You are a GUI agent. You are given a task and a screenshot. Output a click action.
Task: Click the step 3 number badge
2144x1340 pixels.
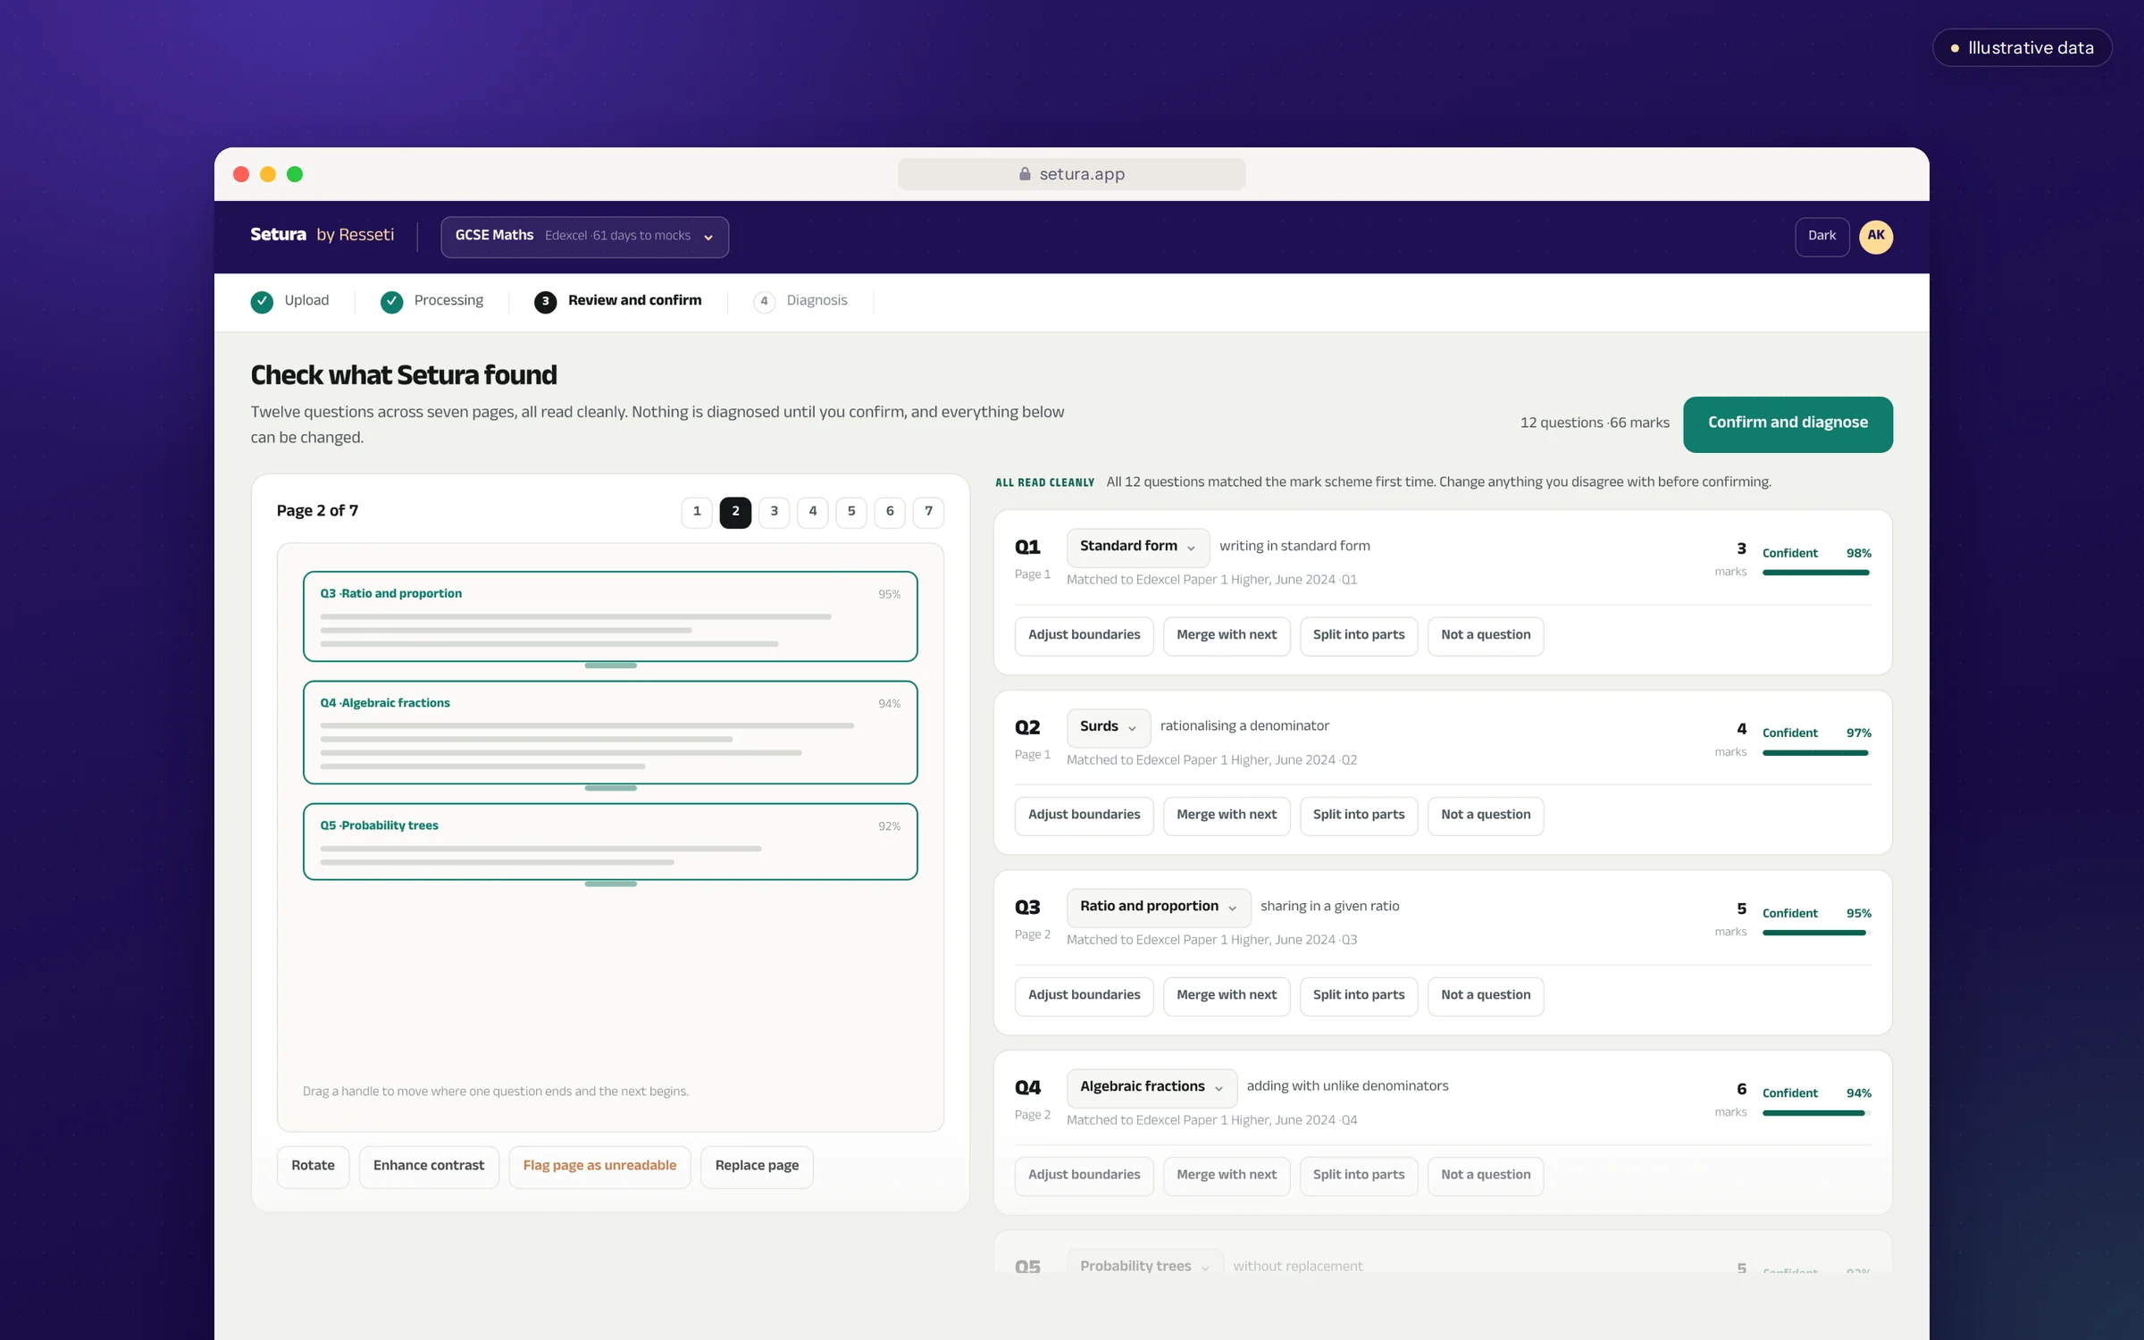click(x=545, y=301)
